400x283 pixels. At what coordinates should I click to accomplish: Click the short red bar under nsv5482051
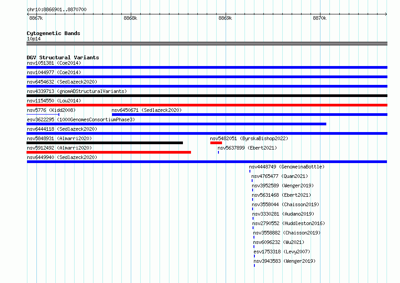tap(216, 143)
